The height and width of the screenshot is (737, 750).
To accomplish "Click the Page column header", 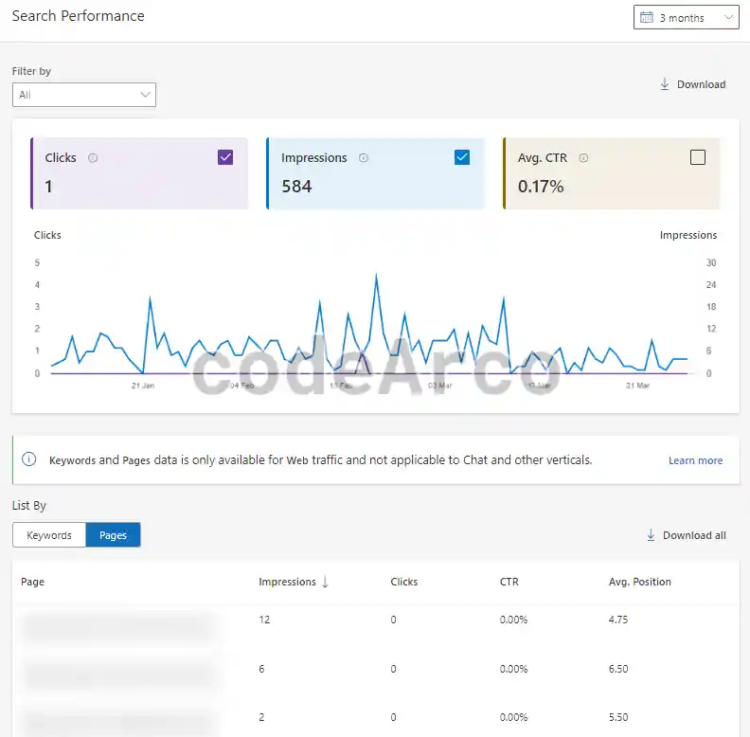I will (x=32, y=582).
